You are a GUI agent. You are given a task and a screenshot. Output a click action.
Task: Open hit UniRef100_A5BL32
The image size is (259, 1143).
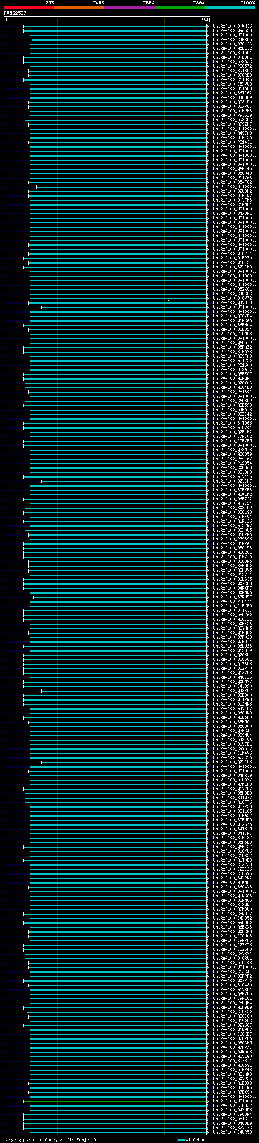coord(232,48)
